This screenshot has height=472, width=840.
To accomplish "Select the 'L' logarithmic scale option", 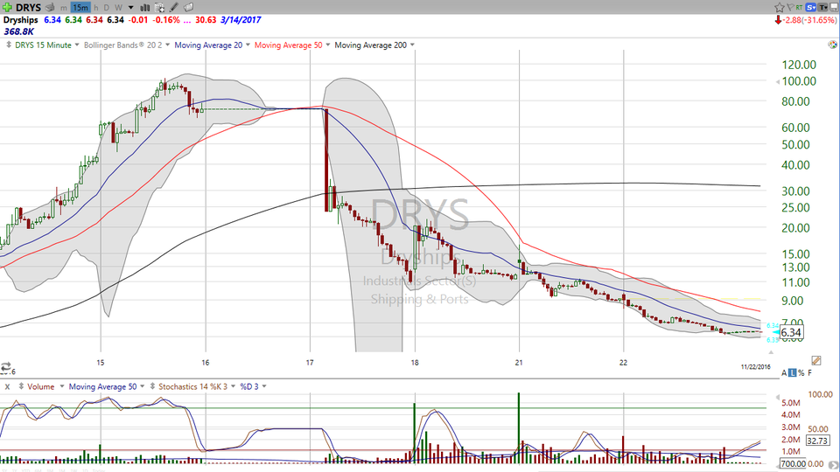I will pyautogui.click(x=793, y=372).
